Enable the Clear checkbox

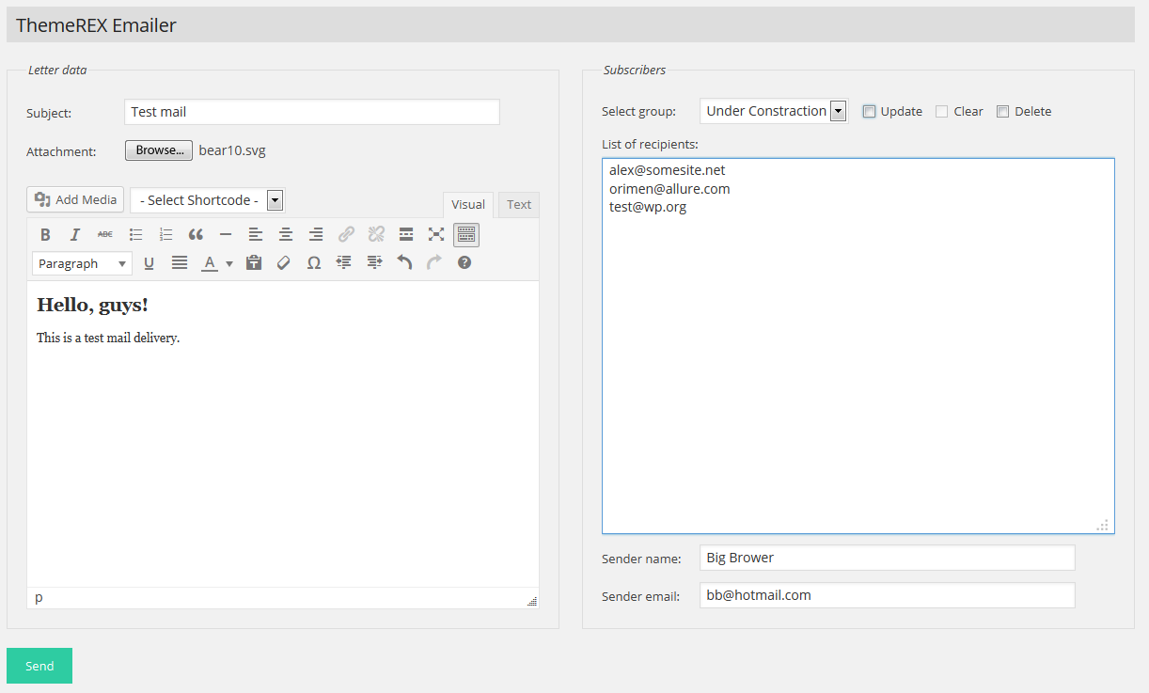click(x=942, y=112)
